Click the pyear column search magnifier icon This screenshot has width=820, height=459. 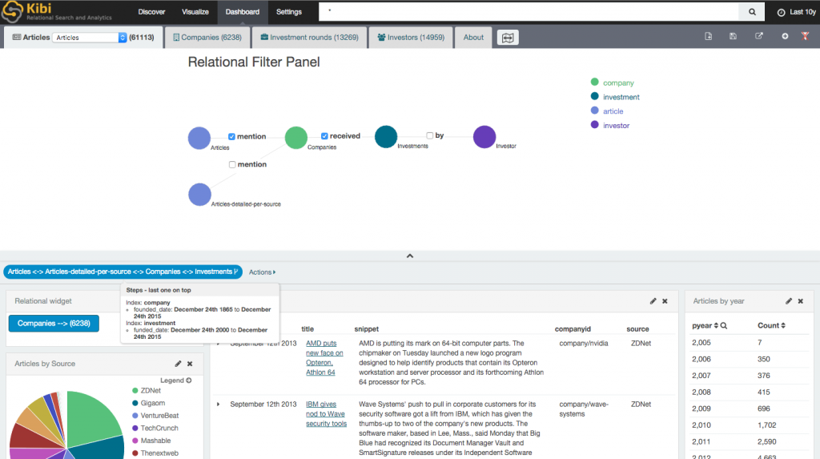click(724, 325)
